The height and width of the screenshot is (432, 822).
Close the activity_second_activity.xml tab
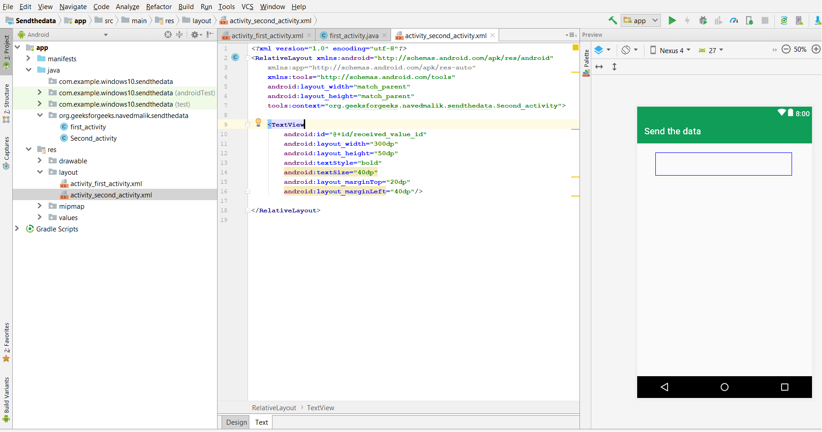click(x=492, y=35)
